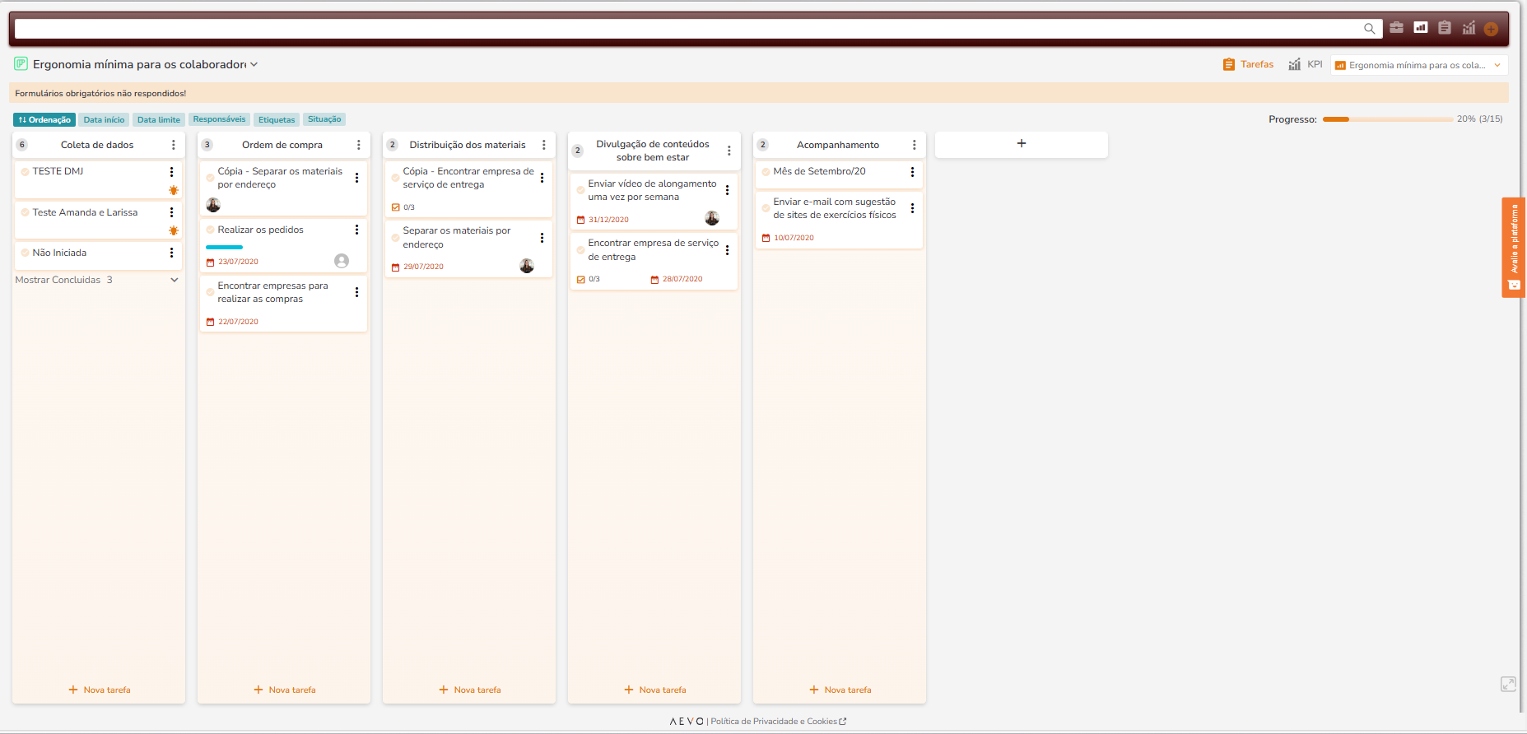Open options for Cópia - Separar os materiais card
Image resolution: width=1527 pixels, height=734 pixels.
[356, 178]
